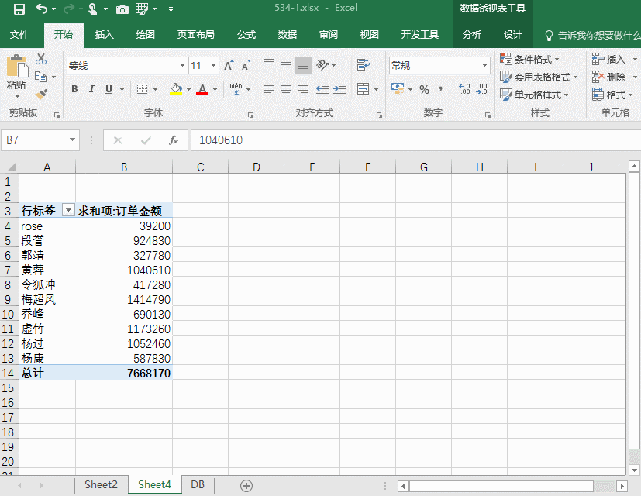Click the fx insert function icon
Image resolution: width=641 pixels, height=496 pixels.
[174, 140]
